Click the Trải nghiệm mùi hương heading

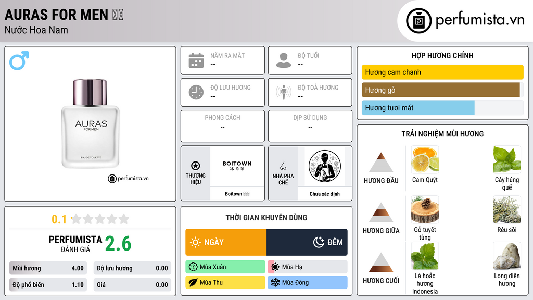point(442,134)
